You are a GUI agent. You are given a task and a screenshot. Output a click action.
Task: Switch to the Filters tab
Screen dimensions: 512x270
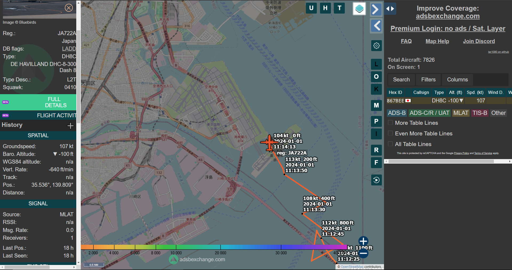click(x=428, y=80)
